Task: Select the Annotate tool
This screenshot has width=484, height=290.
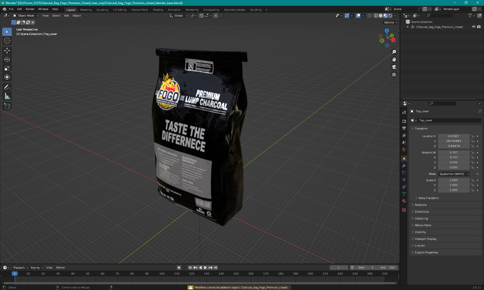Action: [7, 87]
